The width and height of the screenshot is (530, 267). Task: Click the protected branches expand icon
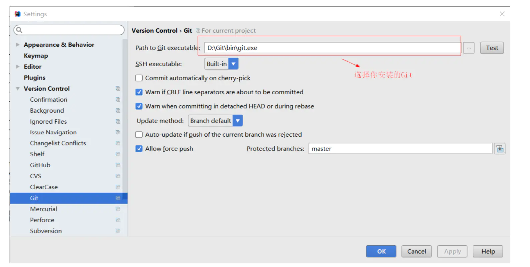click(x=500, y=149)
